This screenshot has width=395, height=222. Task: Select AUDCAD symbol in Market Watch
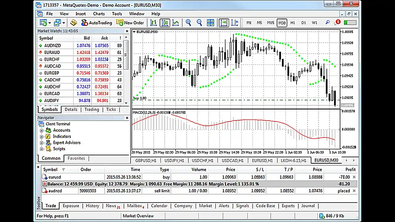52,66
